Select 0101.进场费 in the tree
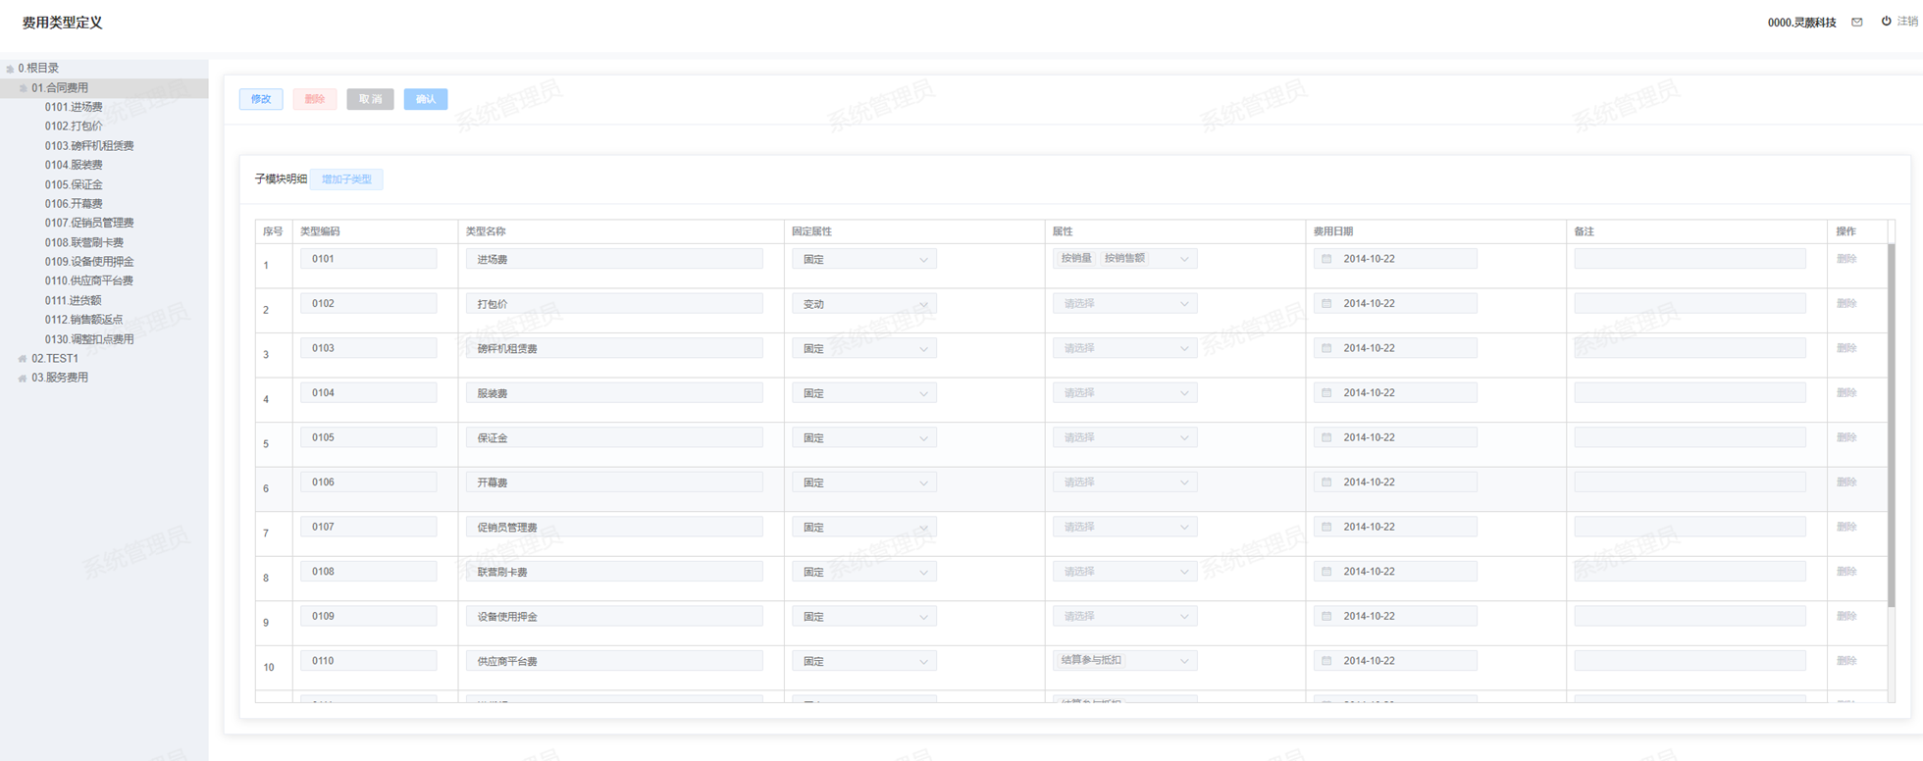 [74, 107]
